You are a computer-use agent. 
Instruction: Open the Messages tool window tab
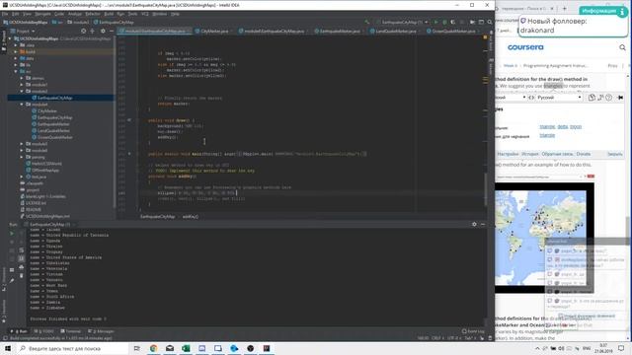[x=101, y=331]
